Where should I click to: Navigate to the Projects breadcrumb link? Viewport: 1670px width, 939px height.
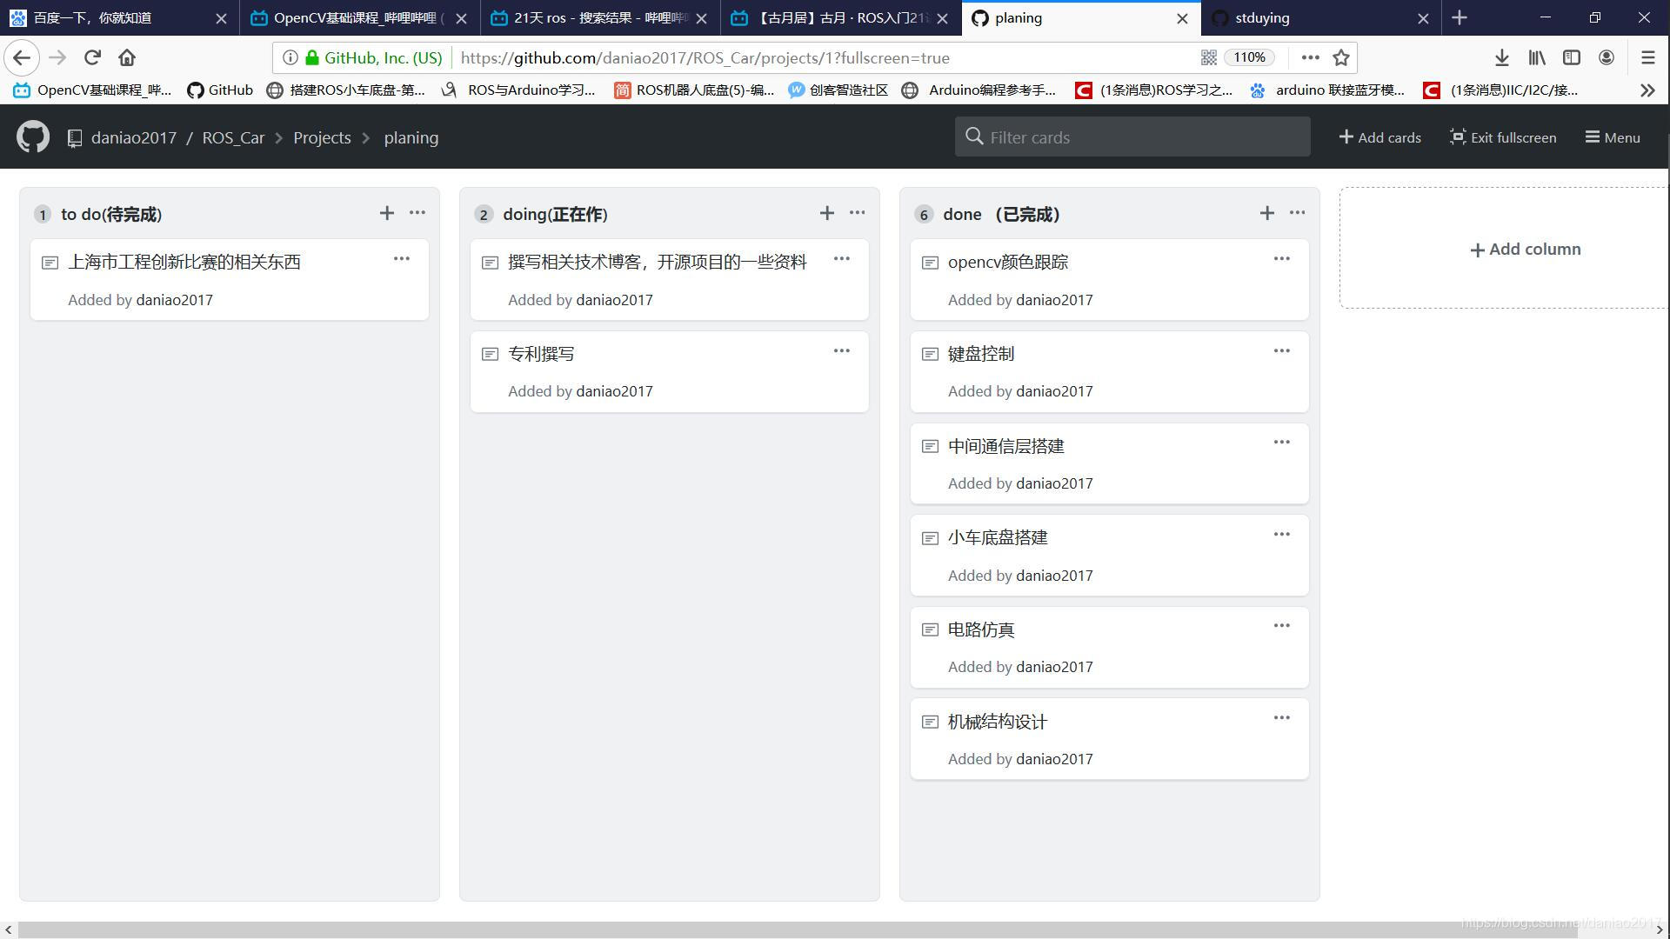(x=322, y=137)
